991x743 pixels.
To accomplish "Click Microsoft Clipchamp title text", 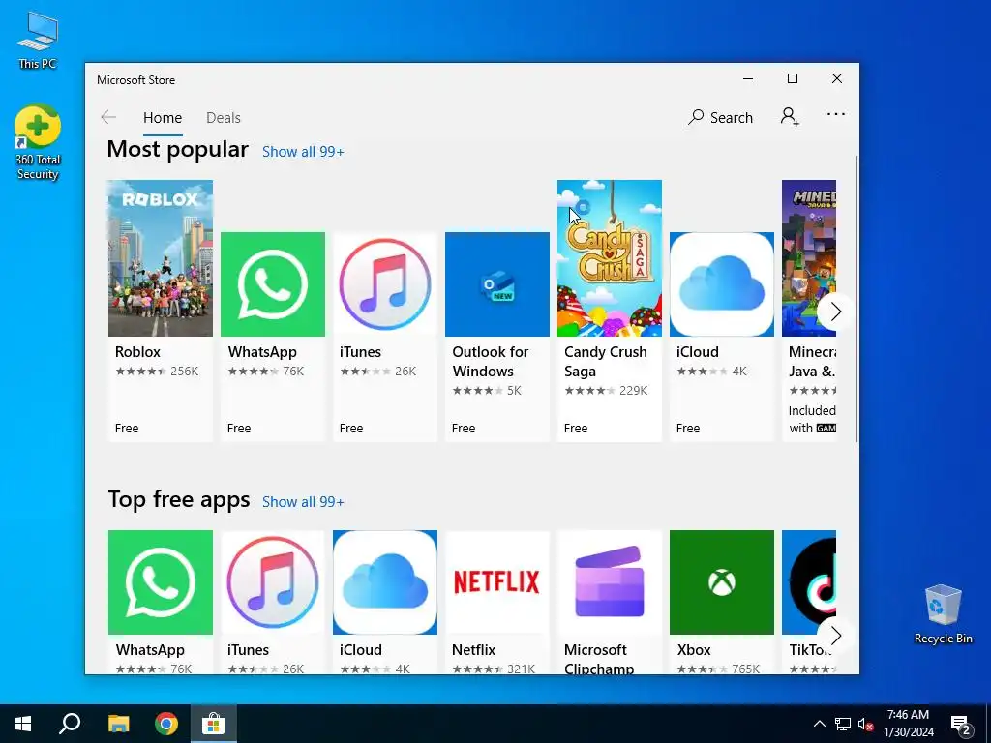I will (x=598, y=658).
